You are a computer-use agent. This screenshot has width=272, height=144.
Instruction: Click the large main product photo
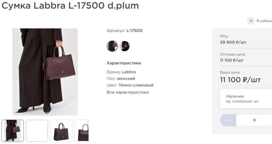pyautogui.click(x=45, y=72)
